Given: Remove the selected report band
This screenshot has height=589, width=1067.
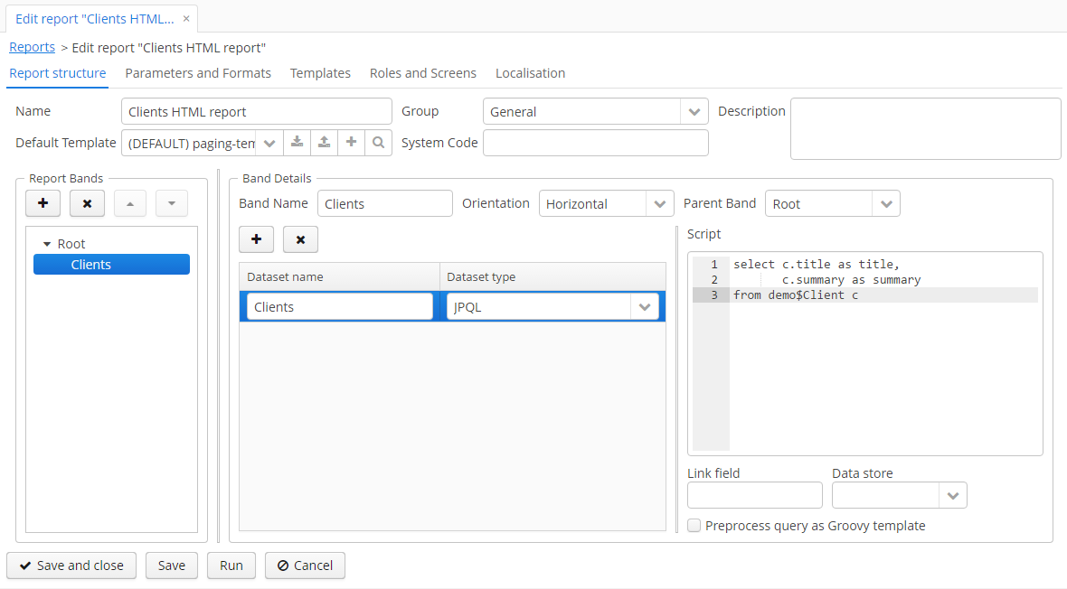Looking at the screenshot, I should [x=87, y=203].
